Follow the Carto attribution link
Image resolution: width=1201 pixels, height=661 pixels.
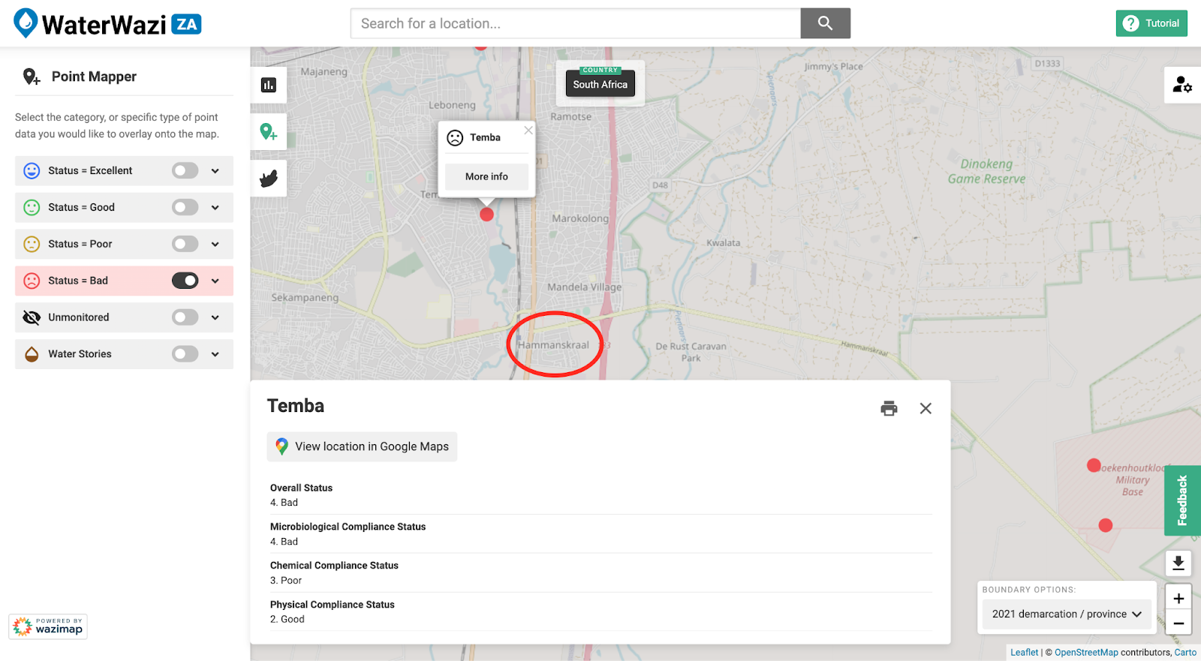pos(1185,653)
